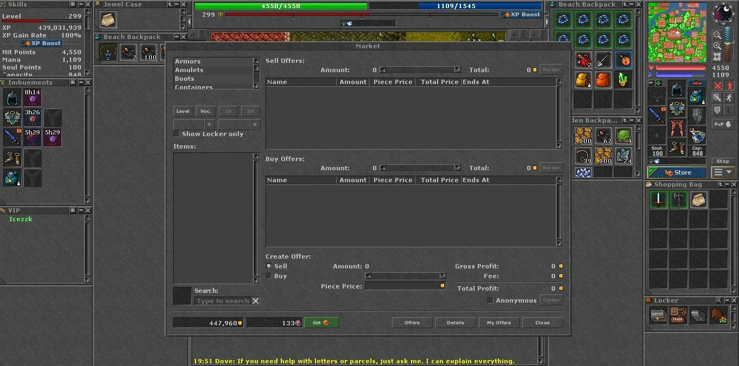Click the Details button
The width and height of the screenshot is (739, 366).
tap(456, 323)
